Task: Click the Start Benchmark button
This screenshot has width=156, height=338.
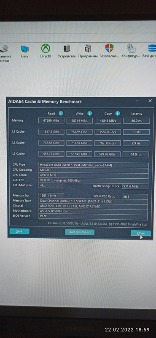Action: coord(80,232)
